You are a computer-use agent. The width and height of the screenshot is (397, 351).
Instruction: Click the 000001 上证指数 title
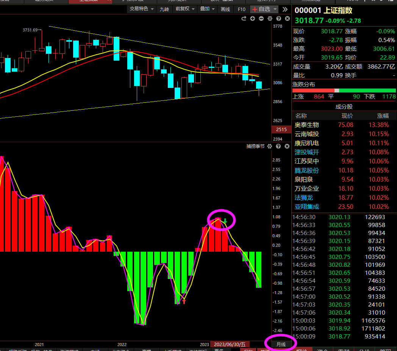click(x=324, y=10)
